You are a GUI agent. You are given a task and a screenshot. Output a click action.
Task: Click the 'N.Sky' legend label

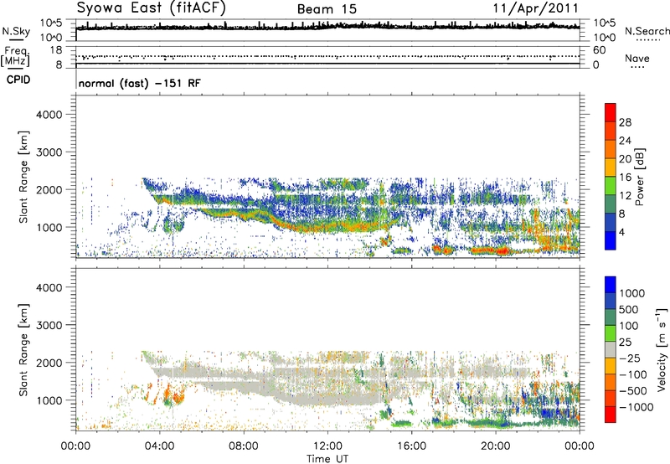point(16,31)
